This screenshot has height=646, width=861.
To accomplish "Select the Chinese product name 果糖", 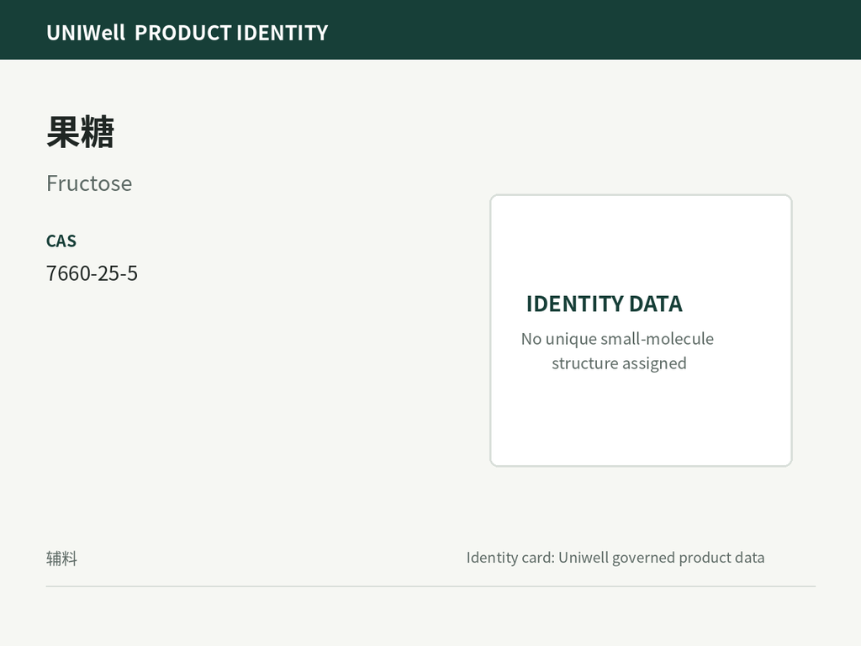I will coord(80,132).
